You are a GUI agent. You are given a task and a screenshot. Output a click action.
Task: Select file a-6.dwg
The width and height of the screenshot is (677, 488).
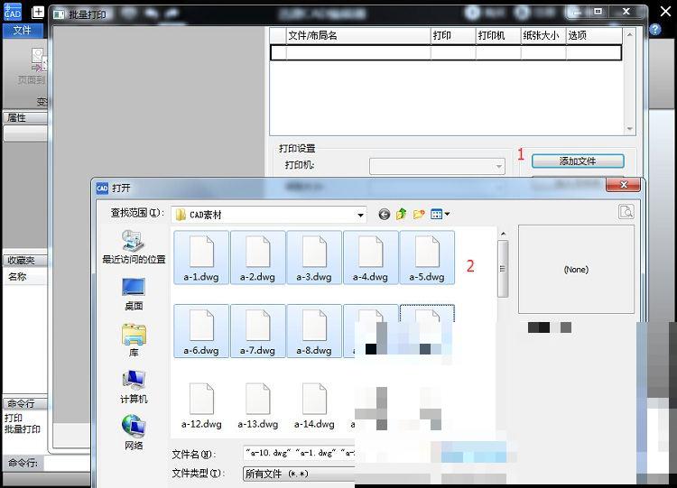point(201,331)
